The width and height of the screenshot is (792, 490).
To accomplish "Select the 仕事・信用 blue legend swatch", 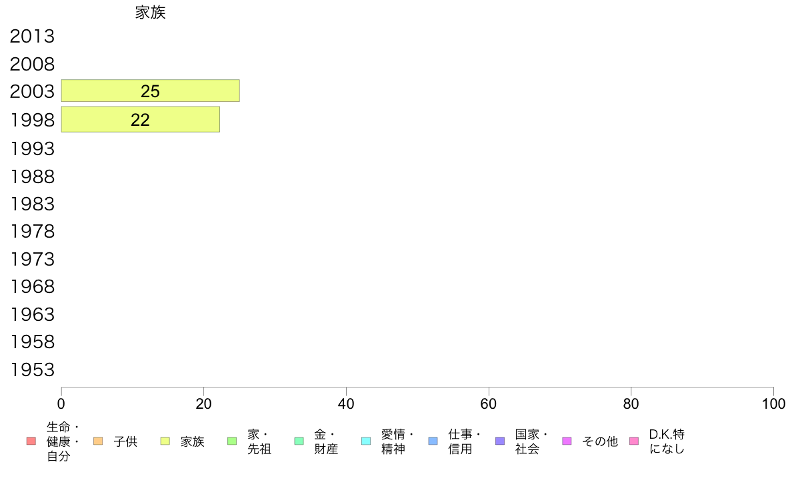I will (433, 441).
